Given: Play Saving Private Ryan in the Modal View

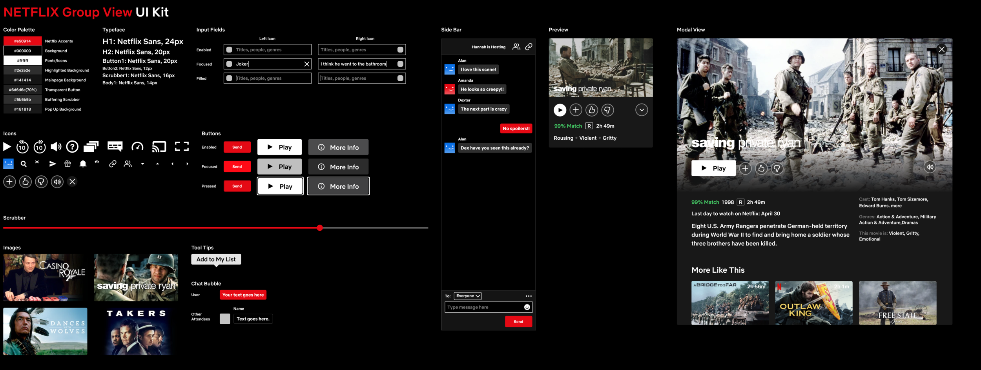Looking at the screenshot, I should [x=713, y=168].
